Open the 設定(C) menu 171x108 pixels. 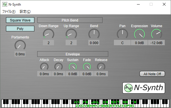tap(25, 12)
